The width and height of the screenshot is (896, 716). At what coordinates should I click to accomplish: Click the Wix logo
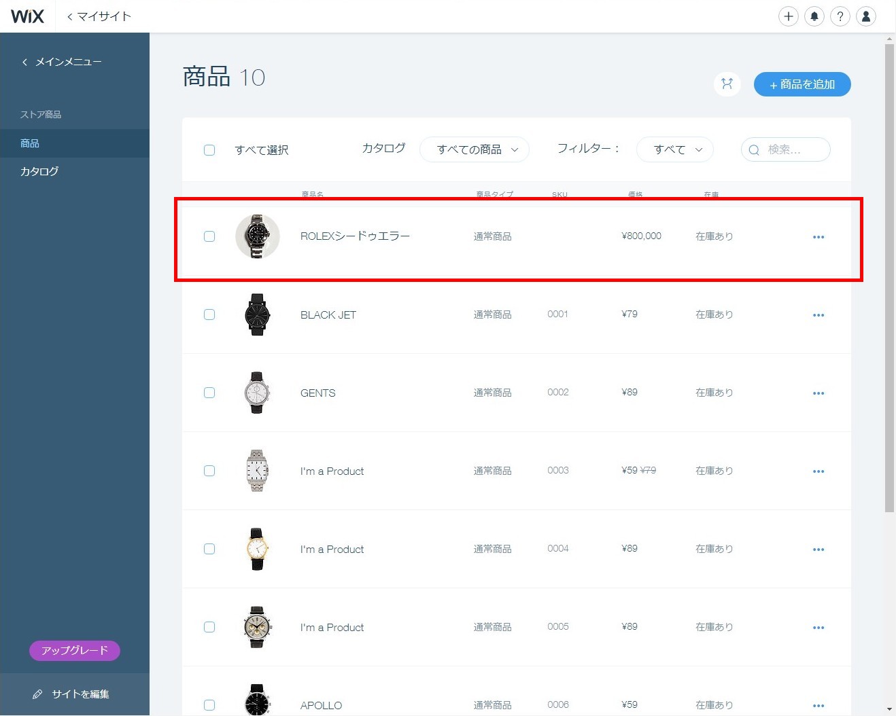[x=27, y=16]
